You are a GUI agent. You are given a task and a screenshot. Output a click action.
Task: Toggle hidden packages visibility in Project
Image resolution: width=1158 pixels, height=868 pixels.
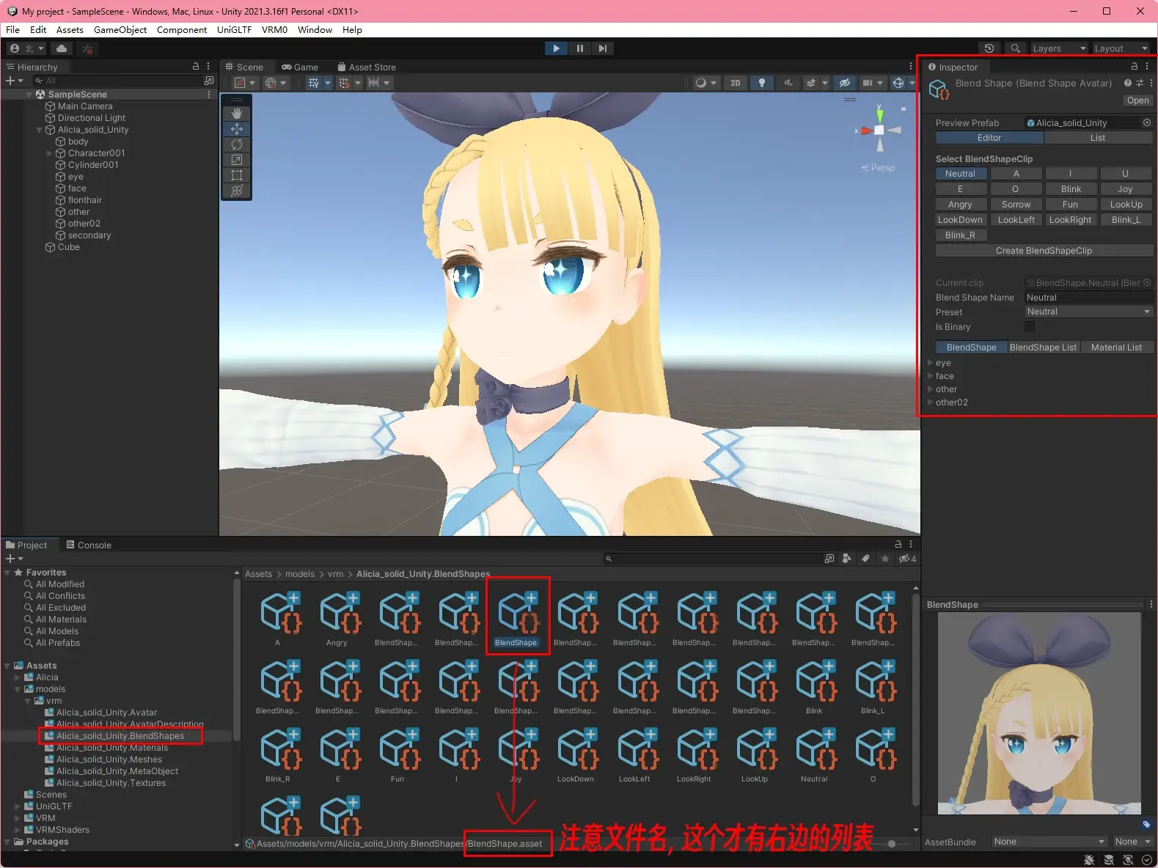[x=908, y=559]
